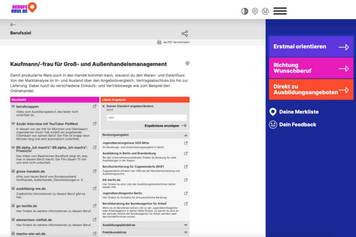This screenshot has width=356, height=237.
Task: Open the Merkliste pin icon in header
Action: (255, 11)
